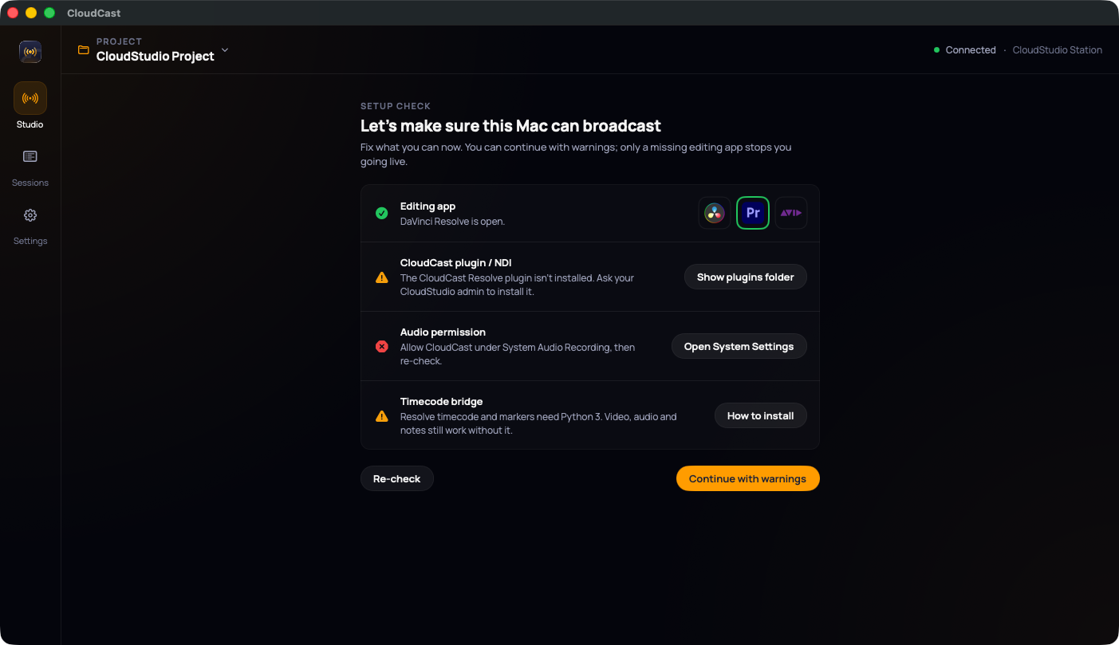The height and width of the screenshot is (645, 1119).
Task: Open the Sessions section in sidebar
Action: [30, 168]
